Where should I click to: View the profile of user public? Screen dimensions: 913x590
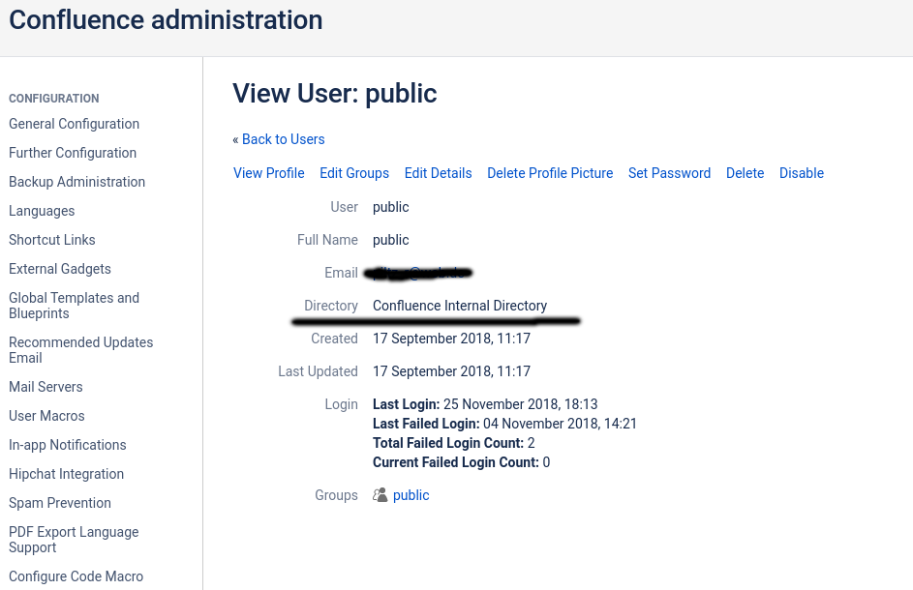268,173
